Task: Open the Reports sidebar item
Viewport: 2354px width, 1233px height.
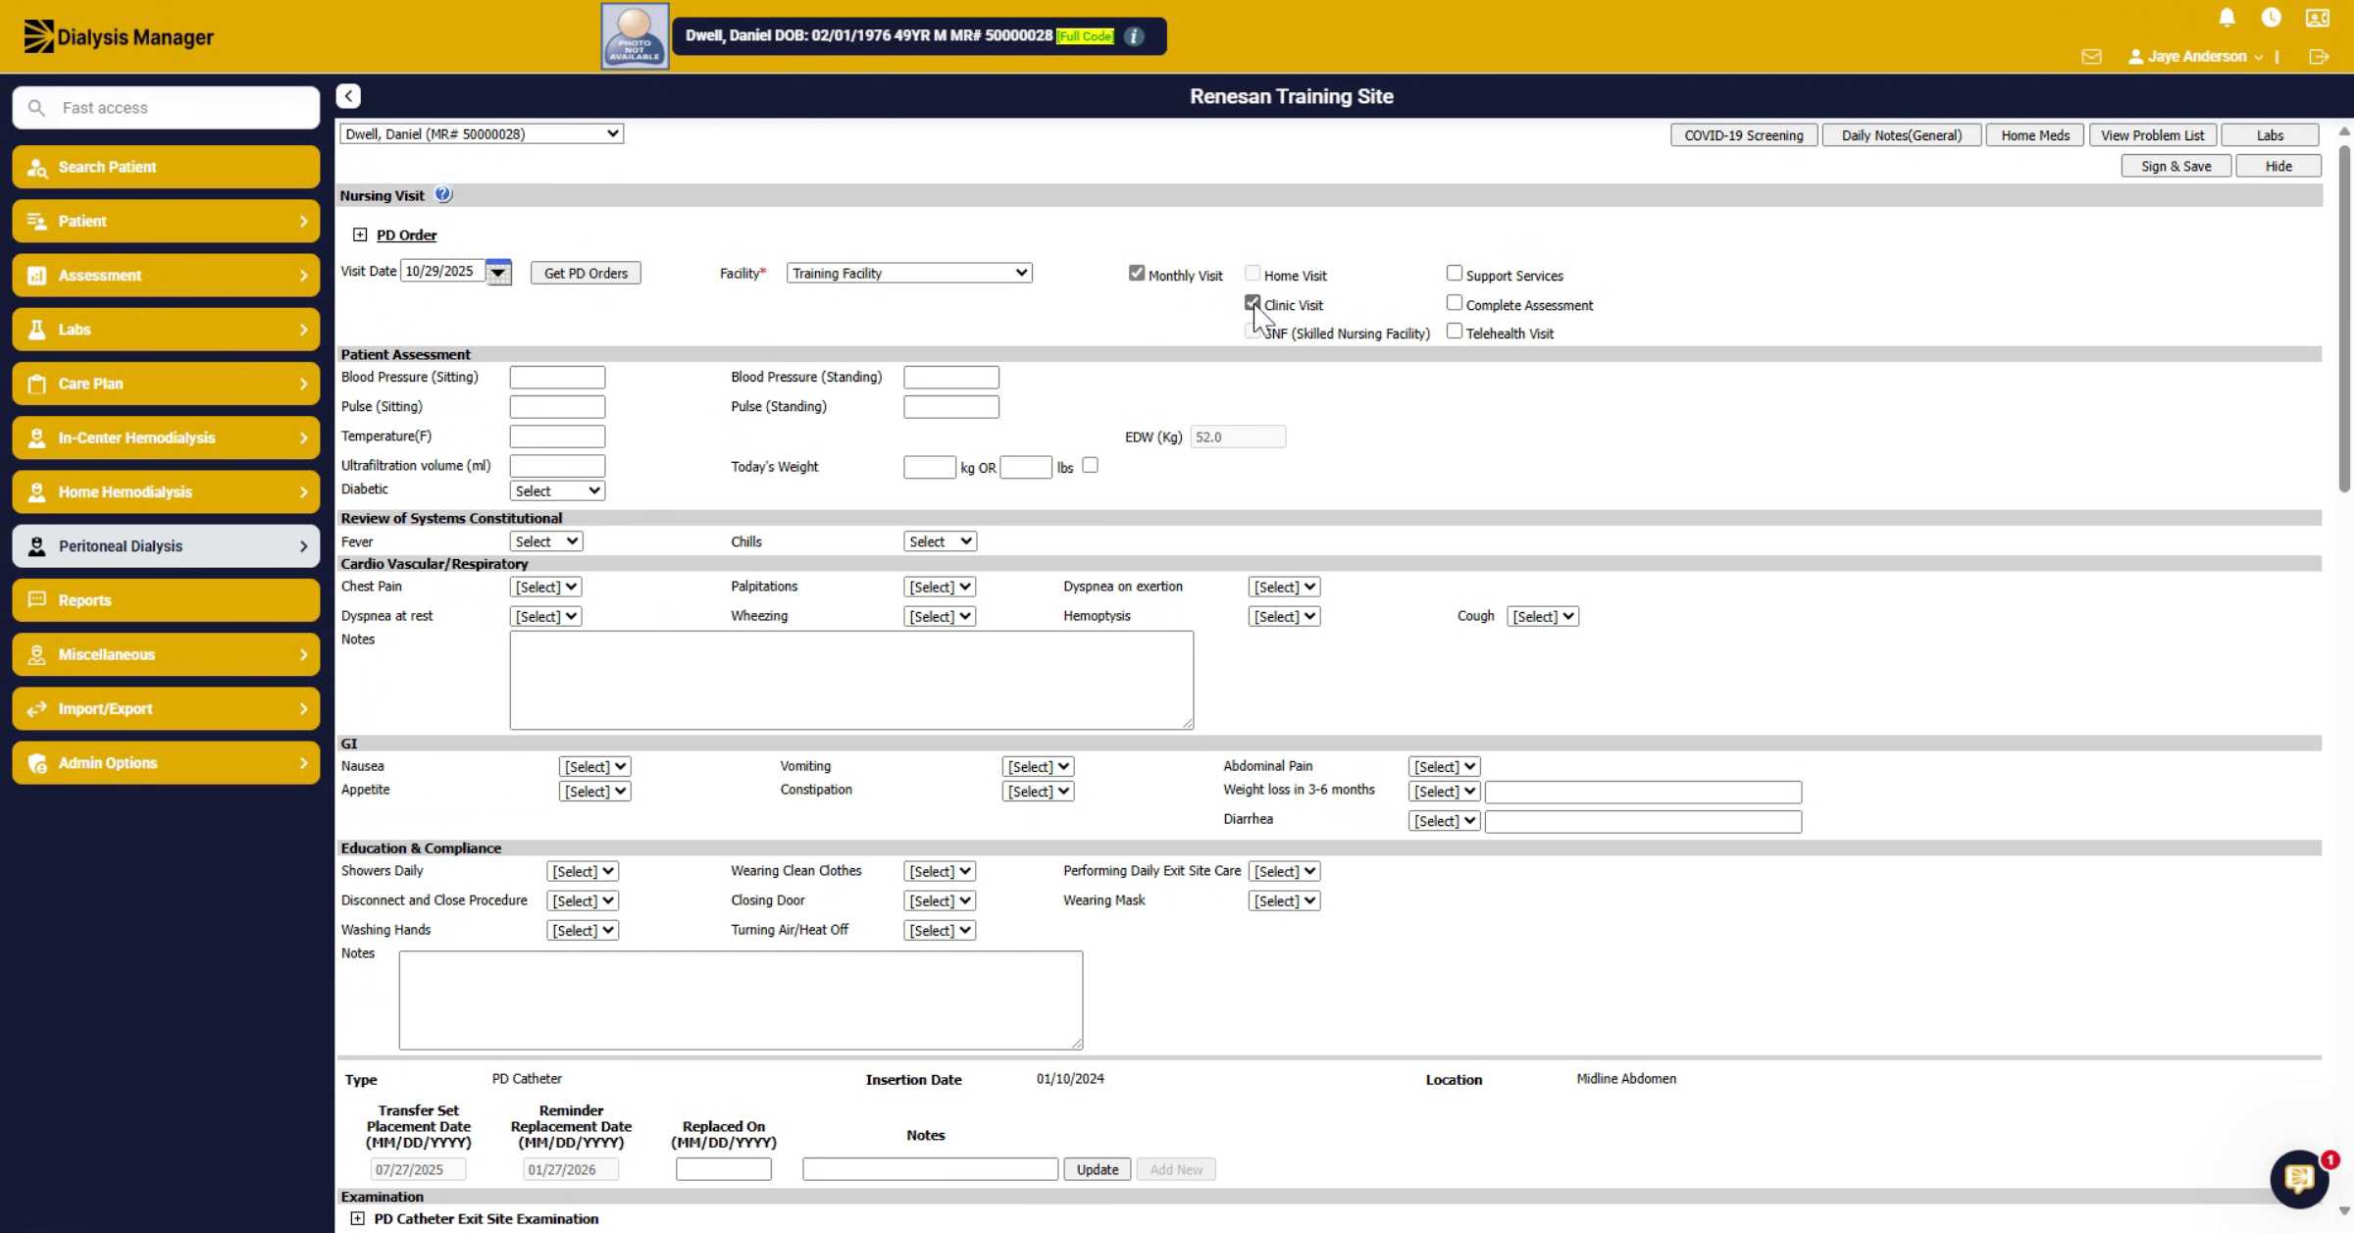Action: pyautogui.click(x=166, y=600)
